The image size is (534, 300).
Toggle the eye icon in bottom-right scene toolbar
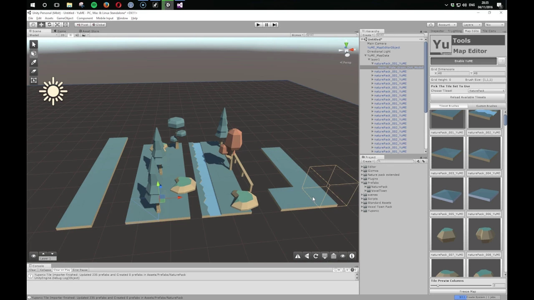pos(343,256)
